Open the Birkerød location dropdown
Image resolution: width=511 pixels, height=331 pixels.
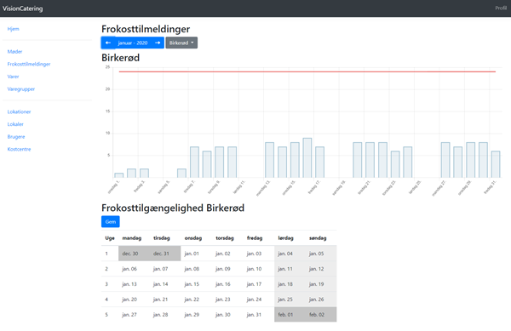coord(181,43)
